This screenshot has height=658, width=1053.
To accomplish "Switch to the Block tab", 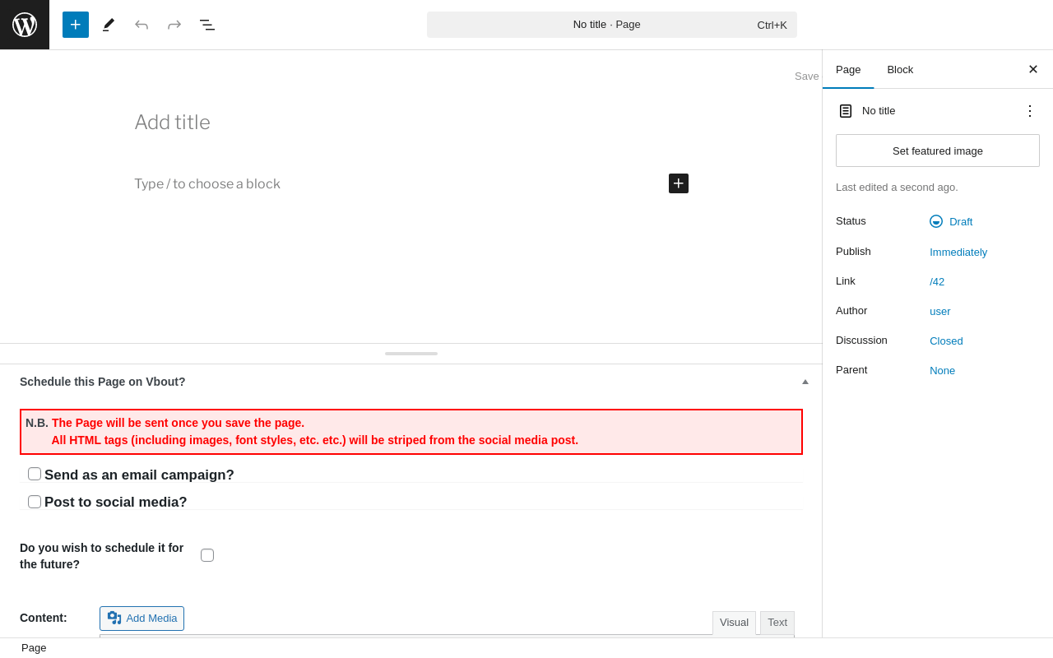I will 900,70.
